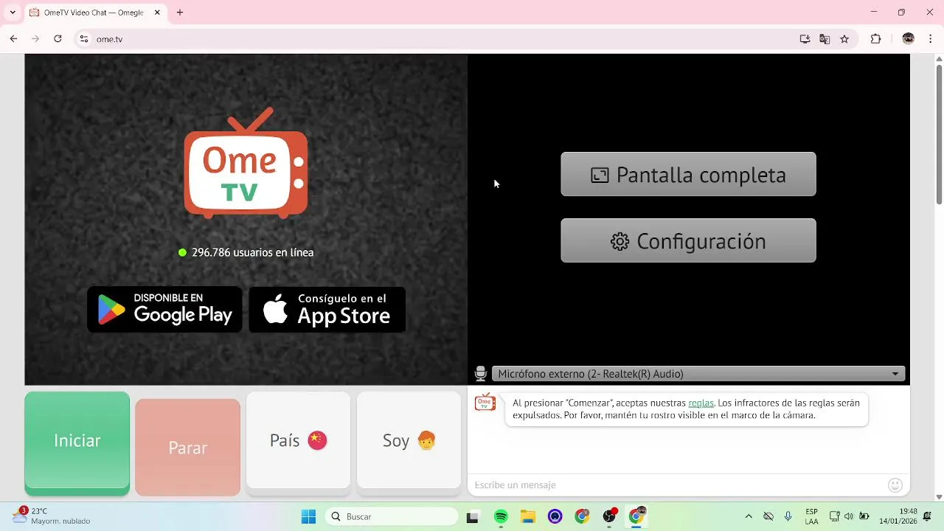Open the Spotify taskbar icon

coord(501,517)
